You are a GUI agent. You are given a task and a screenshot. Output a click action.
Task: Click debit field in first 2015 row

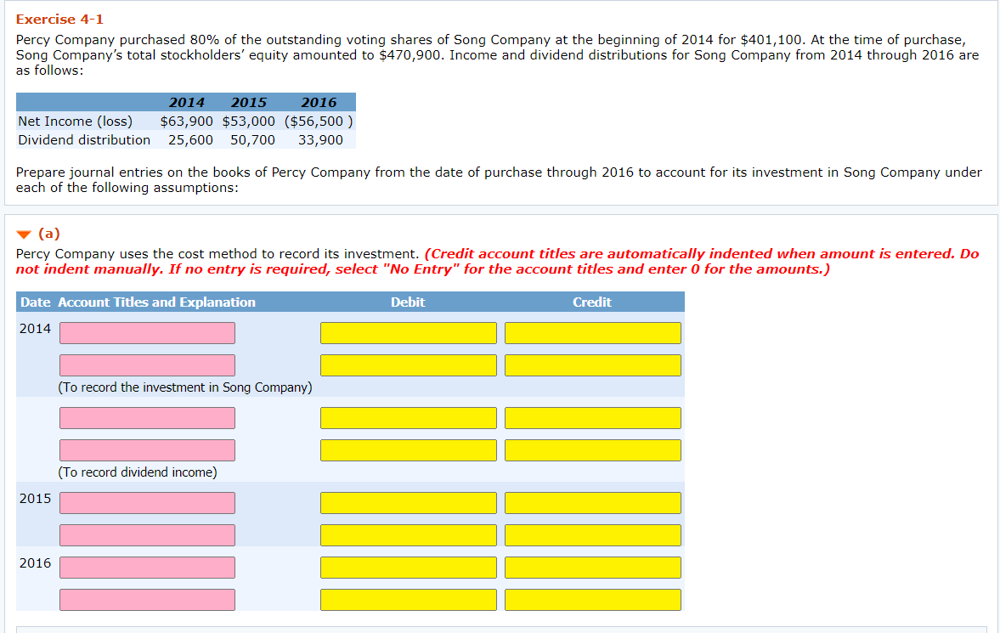(x=408, y=503)
